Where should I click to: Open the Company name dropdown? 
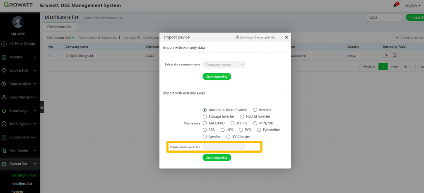(224, 65)
